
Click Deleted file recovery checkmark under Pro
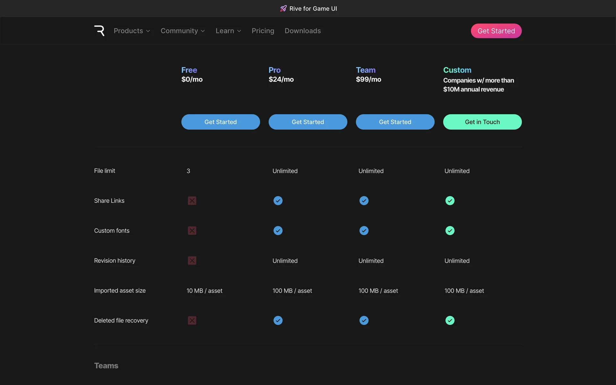click(278, 321)
